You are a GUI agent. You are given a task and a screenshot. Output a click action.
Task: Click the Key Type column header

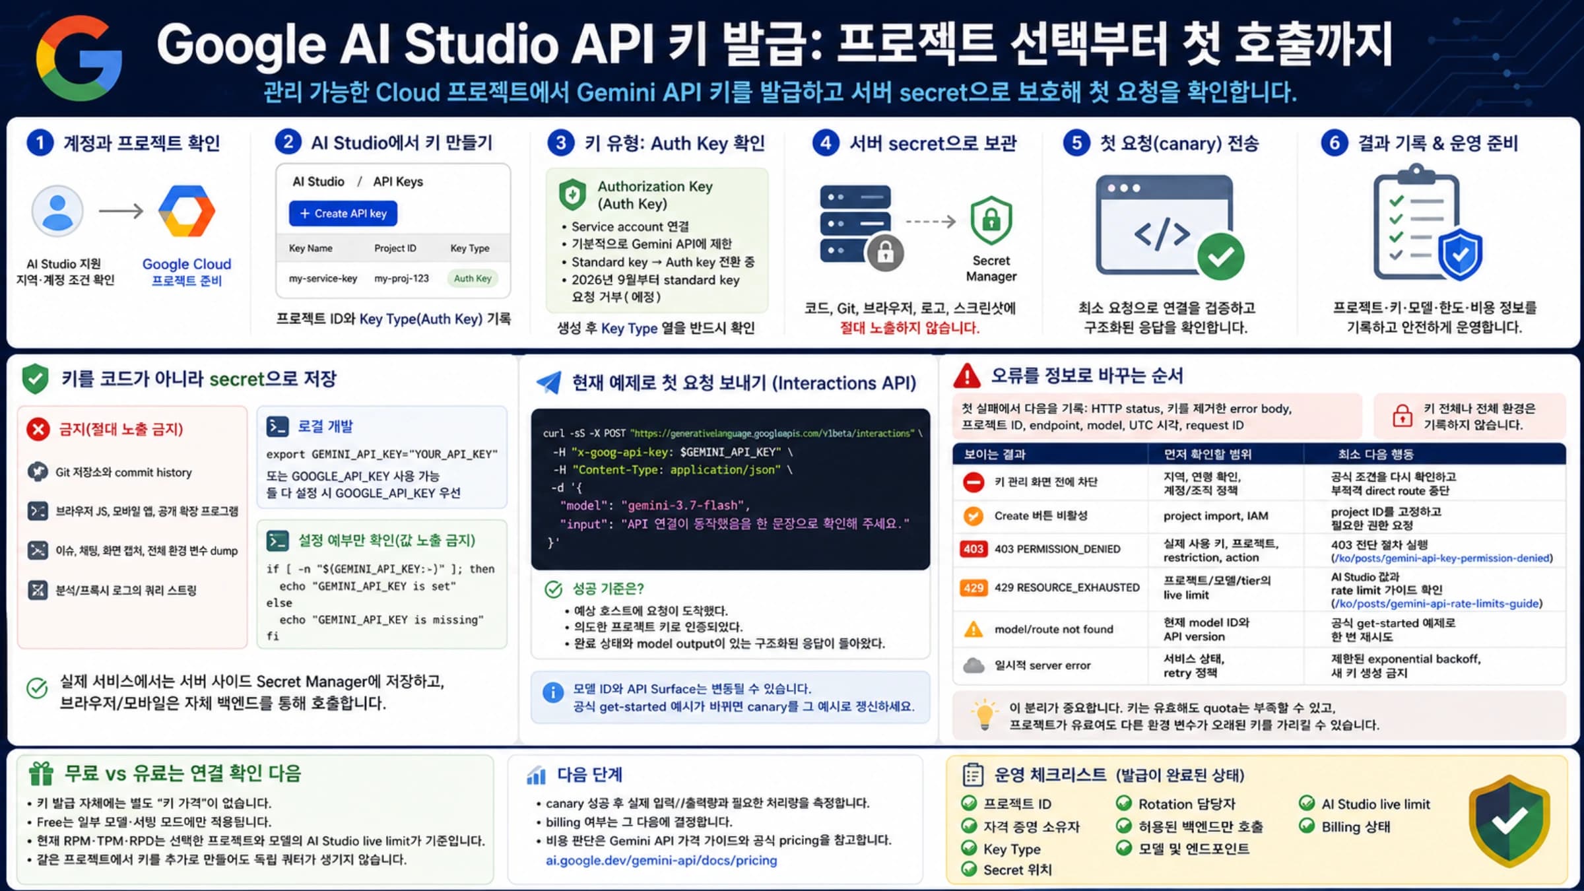pyautogui.click(x=470, y=248)
